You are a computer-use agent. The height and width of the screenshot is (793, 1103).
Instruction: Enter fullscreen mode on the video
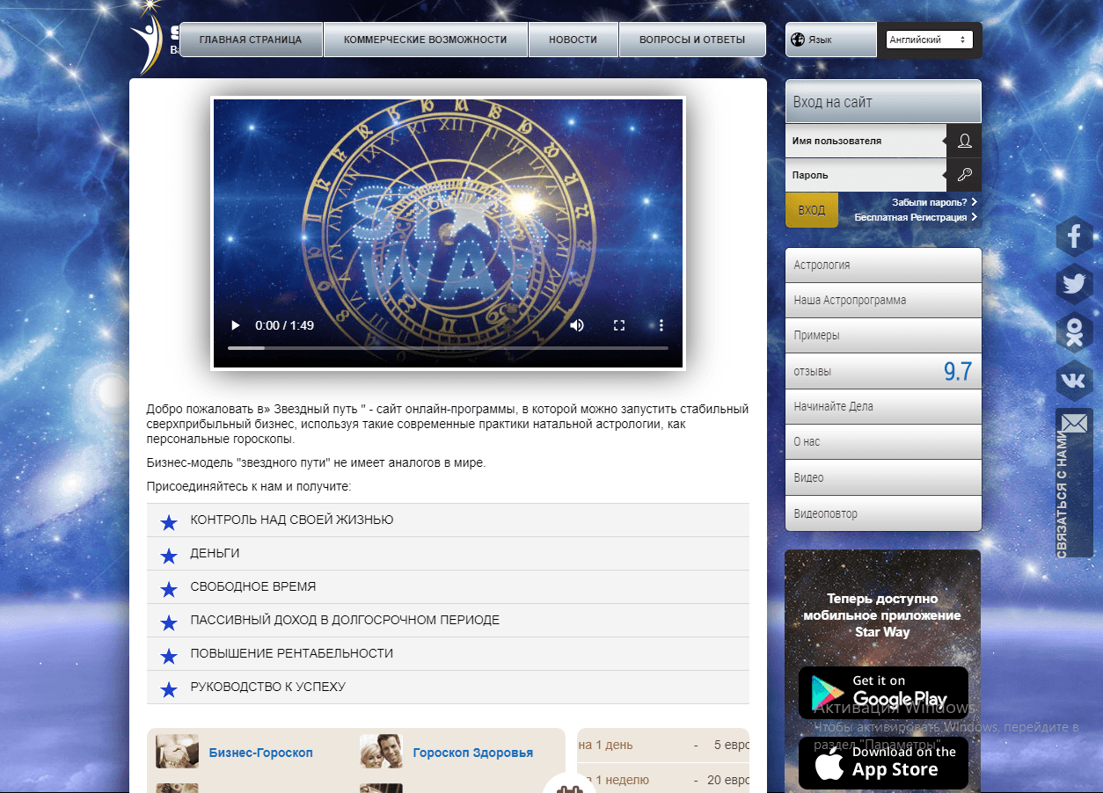tap(619, 325)
